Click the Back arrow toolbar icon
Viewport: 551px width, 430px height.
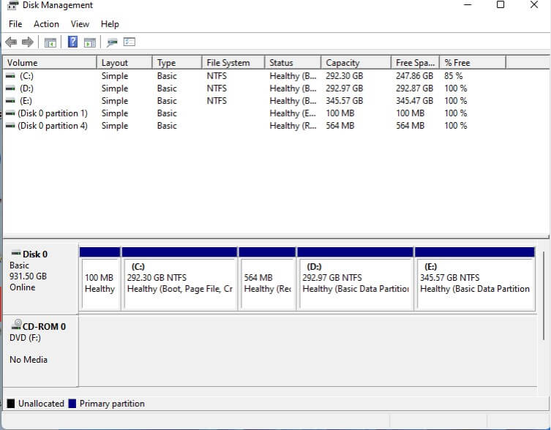pos(11,42)
